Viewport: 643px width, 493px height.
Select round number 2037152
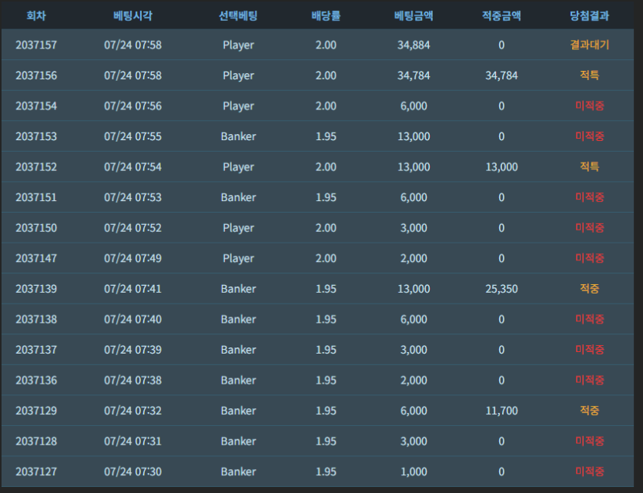click(36, 167)
